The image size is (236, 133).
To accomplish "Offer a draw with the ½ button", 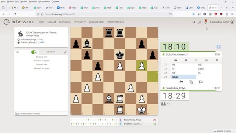I will coord(191,82).
